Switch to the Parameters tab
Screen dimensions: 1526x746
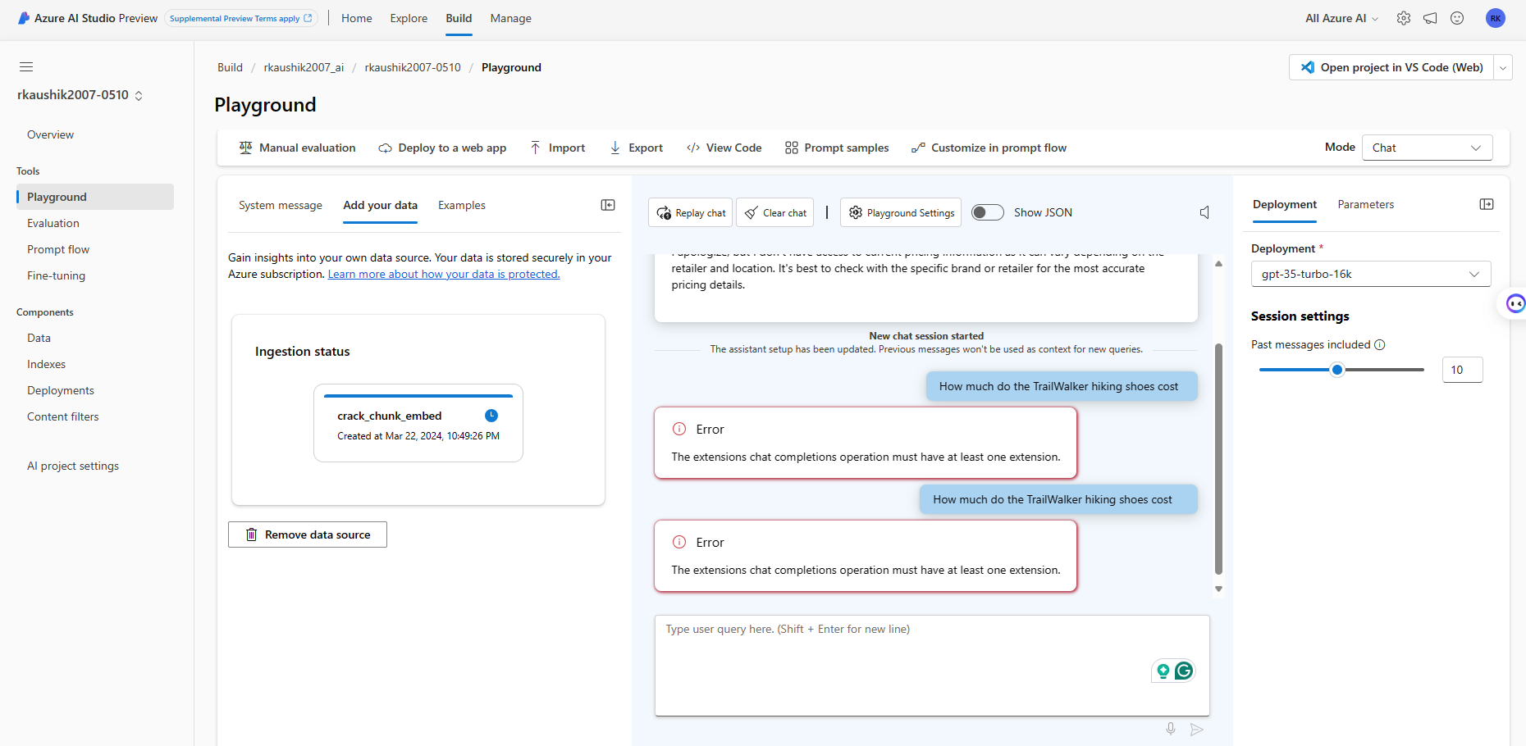tap(1365, 204)
